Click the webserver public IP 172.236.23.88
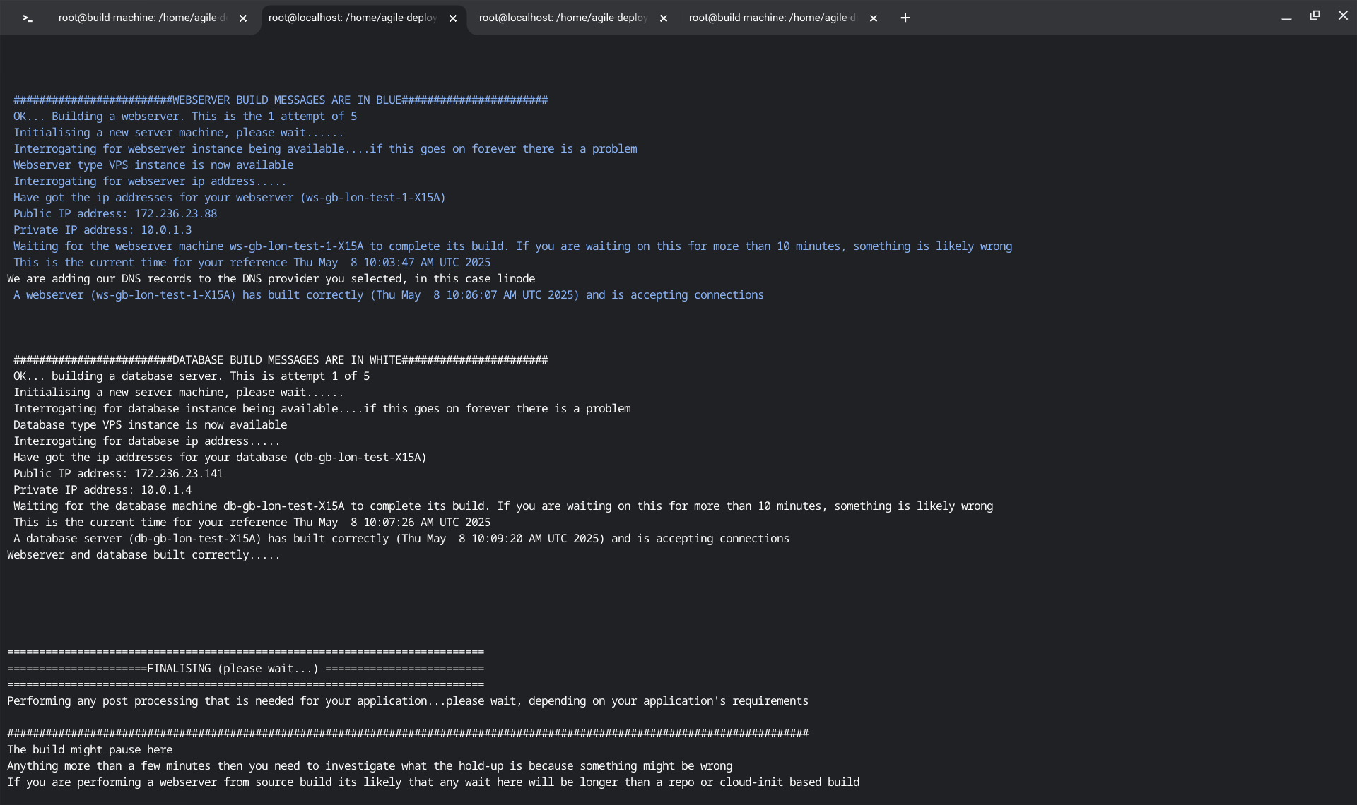Screen dimensions: 1357x805 click(x=175, y=214)
